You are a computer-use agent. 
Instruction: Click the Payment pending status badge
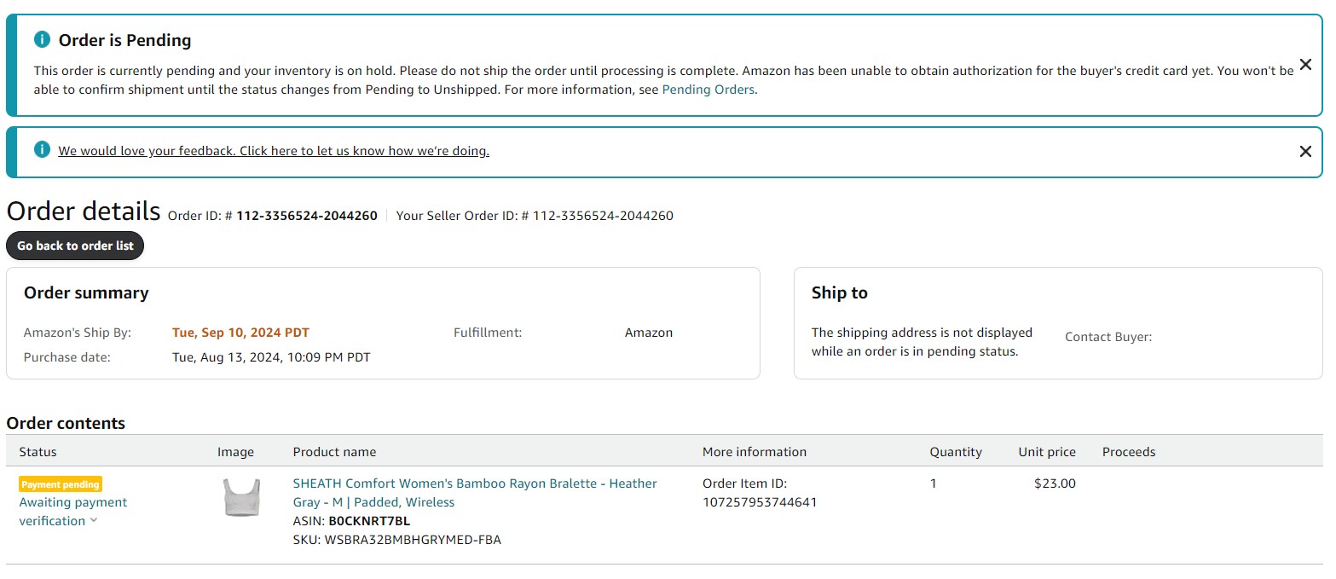pyautogui.click(x=60, y=484)
